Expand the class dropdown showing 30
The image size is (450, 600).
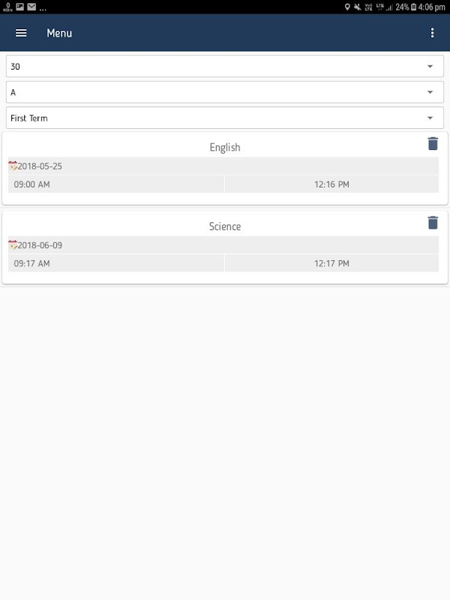click(225, 66)
